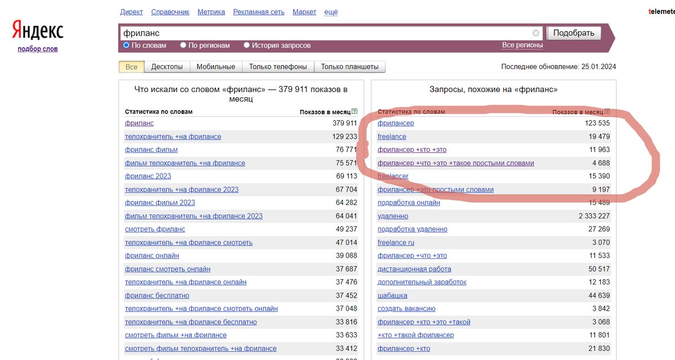Image resolution: width=675 pixels, height=360 pixels.
Task: Click the 2 333 227 impressions value
Action: click(594, 216)
